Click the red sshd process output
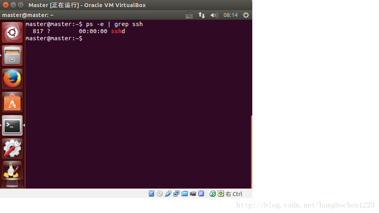Viewport: 379px width, 213px height. (x=118, y=31)
